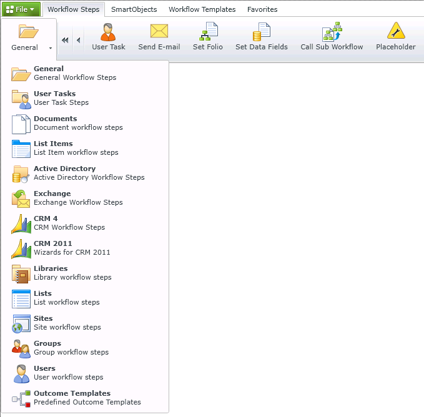
Task: Click the Libraries notebook icon
Action: coord(21,274)
